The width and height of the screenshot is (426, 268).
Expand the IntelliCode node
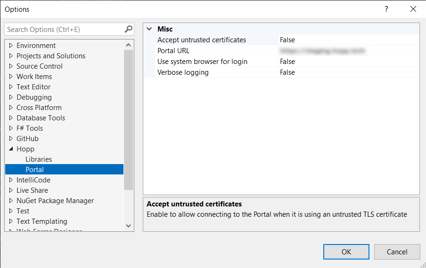click(x=11, y=180)
